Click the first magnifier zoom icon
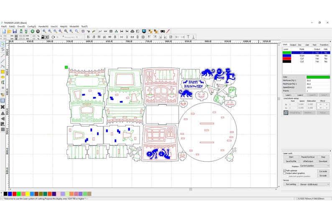The width and height of the screenshot is (332, 221). pyautogui.click(x=44, y=31)
